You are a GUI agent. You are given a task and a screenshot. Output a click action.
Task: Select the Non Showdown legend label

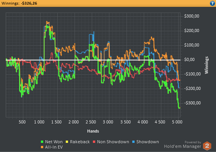(x=113, y=142)
